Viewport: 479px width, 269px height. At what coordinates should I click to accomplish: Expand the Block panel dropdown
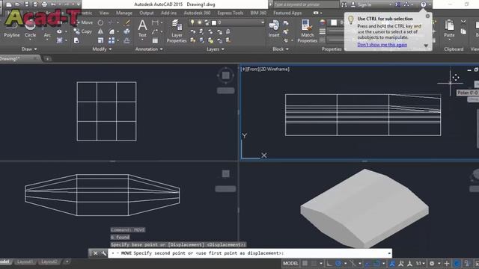(281, 49)
